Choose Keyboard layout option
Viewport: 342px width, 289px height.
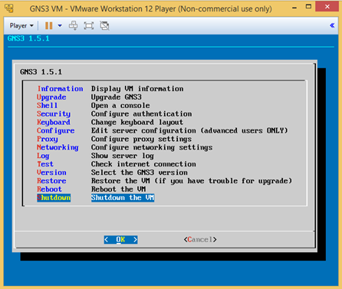tap(54, 123)
